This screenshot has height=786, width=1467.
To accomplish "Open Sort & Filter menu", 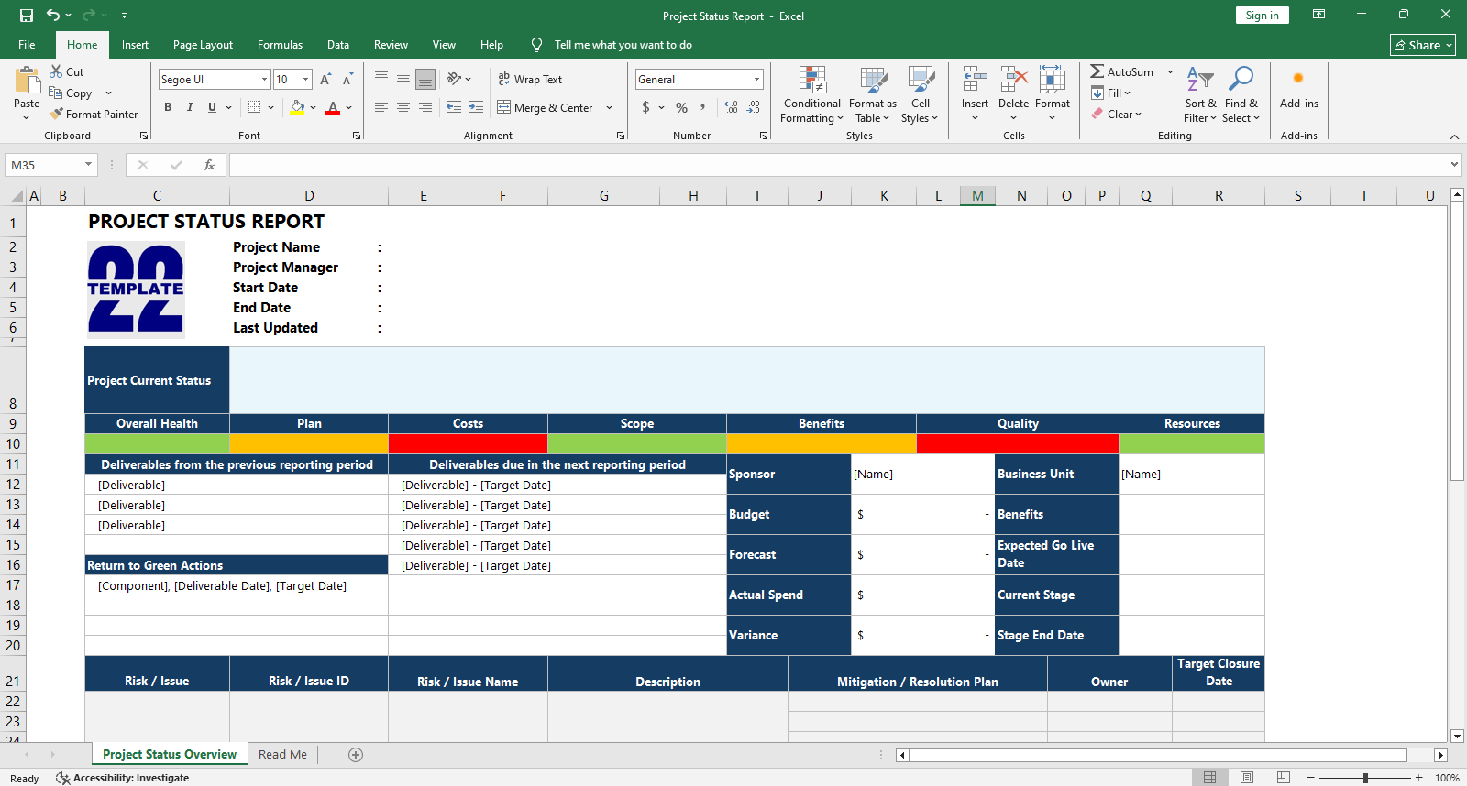I will [x=1199, y=94].
